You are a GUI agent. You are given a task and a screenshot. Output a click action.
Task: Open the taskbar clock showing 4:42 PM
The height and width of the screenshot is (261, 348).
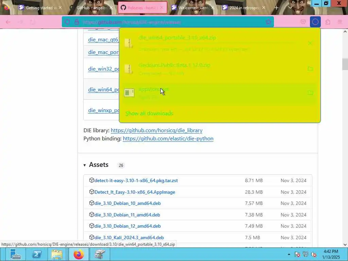pyautogui.click(x=331, y=254)
